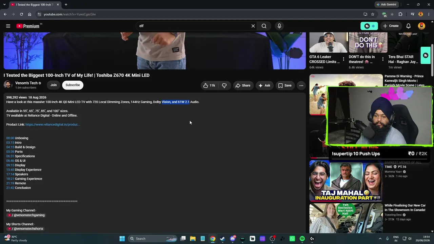The height and width of the screenshot is (244, 434).
Task: Open a new browser tab
Action: (66, 5)
